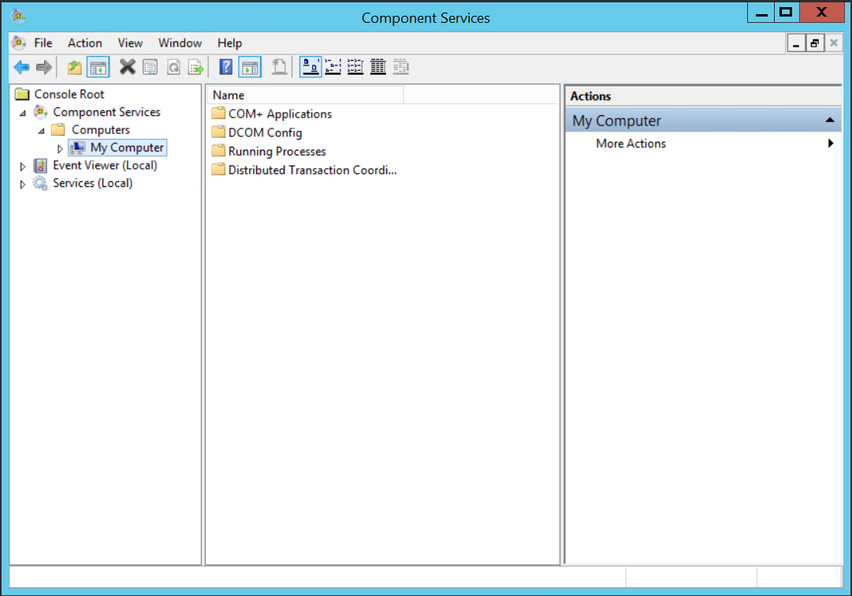The height and width of the screenshot is (596, 852).
Task: Select COM+ Applications folder in list
Action: coord(280,114)
